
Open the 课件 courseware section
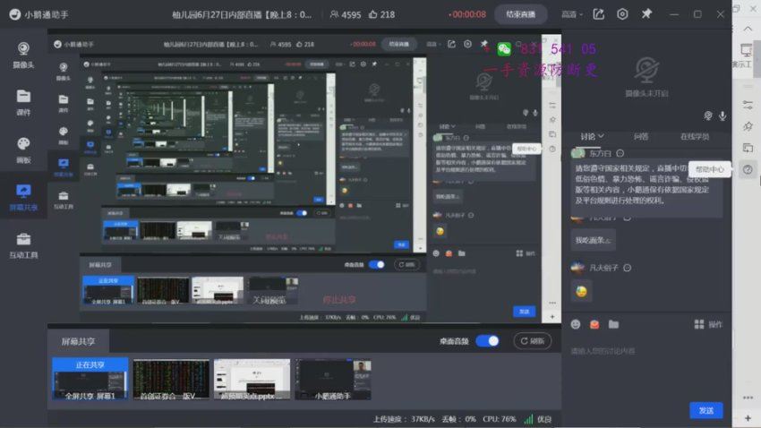(23, 102)
